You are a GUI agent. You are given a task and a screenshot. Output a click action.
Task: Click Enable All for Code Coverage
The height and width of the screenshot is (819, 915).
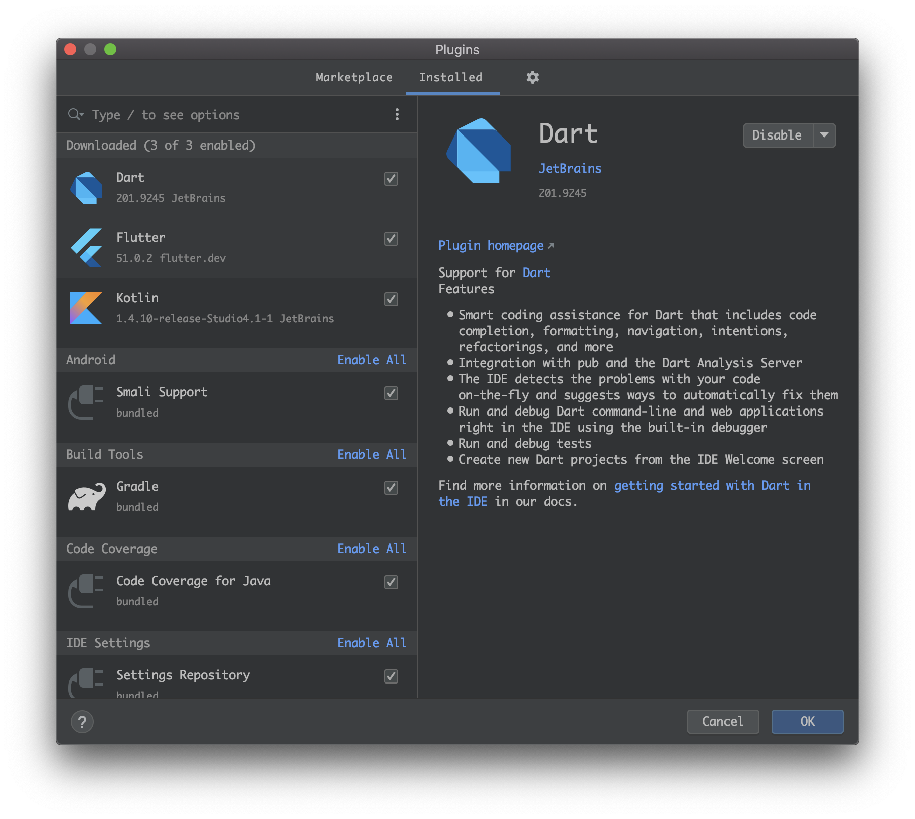[372, 549]
